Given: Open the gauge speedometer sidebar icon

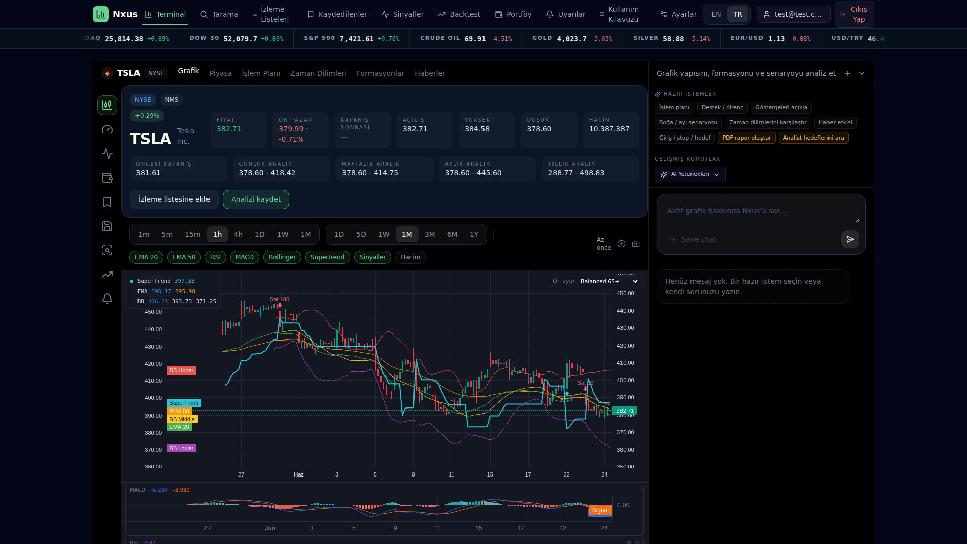Looking at the screenshot, I should tap(107, 129).
